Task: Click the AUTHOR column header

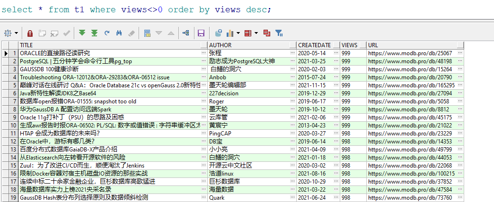Action: [x=252, y=45]
